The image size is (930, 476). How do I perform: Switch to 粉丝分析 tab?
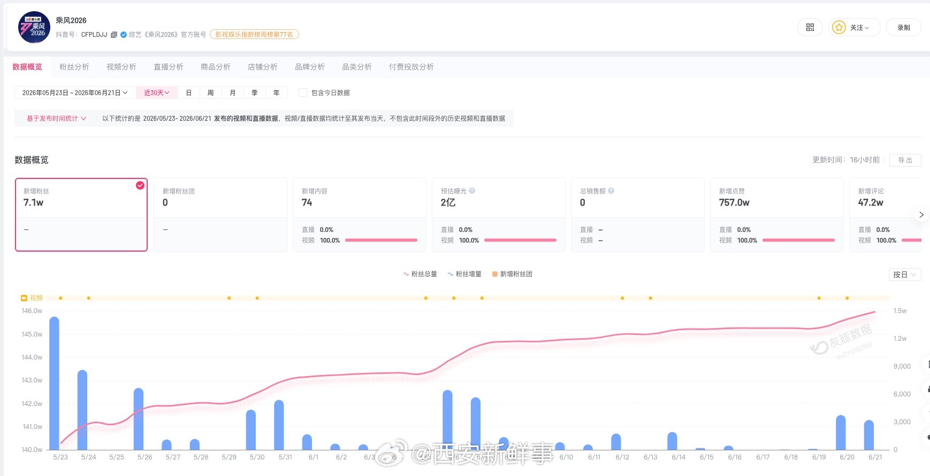click(x=74, y=67)
